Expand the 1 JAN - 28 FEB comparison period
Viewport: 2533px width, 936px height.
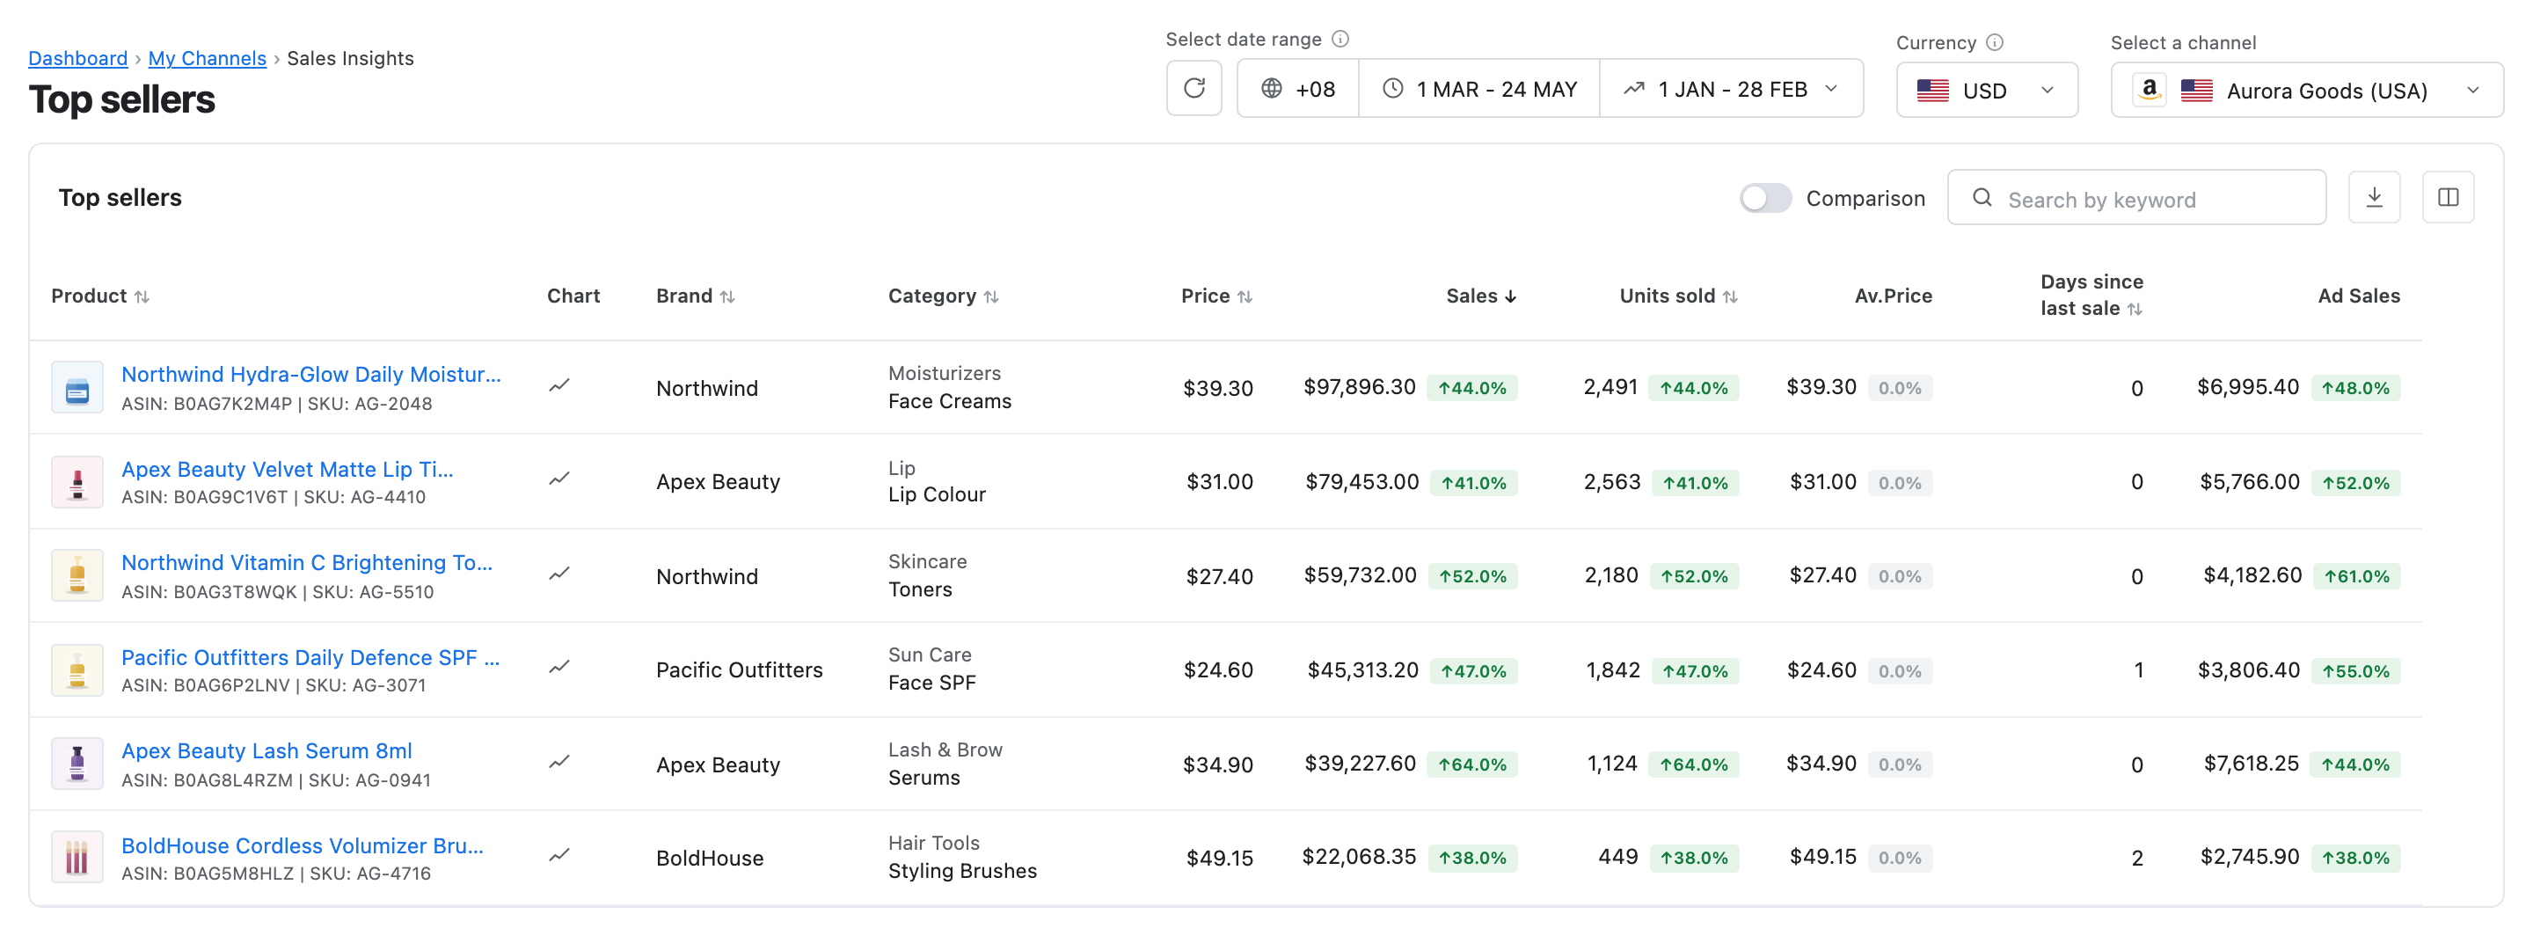click(x=1731, y=89)
